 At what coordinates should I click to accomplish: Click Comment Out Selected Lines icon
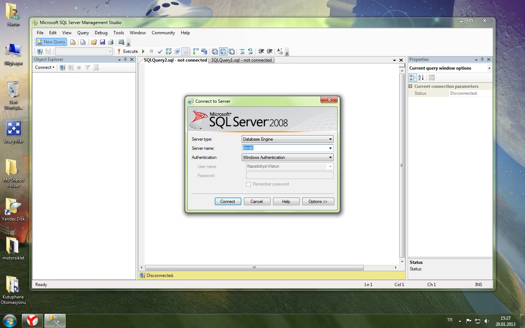click(x=242, y=51)
